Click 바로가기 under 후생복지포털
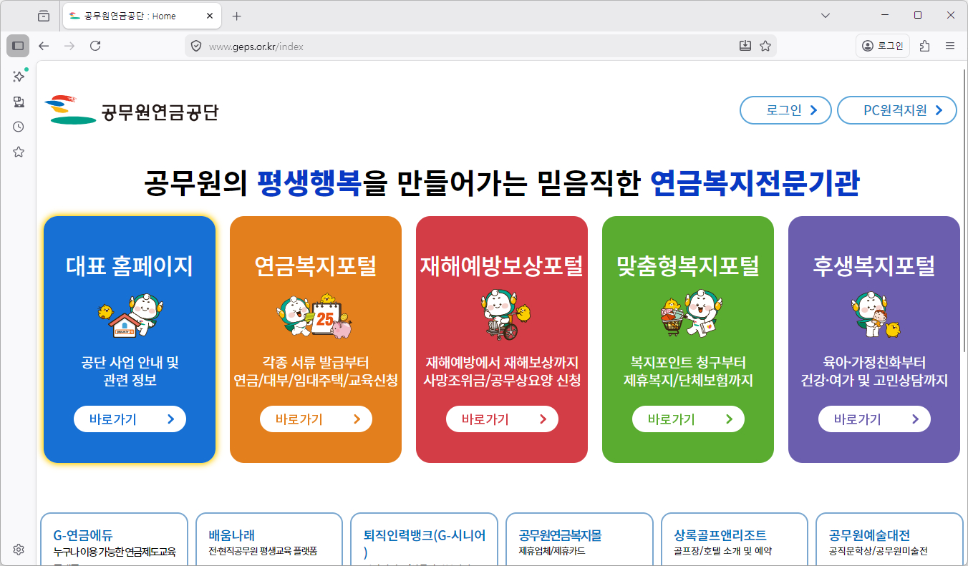 click(874, 419)
